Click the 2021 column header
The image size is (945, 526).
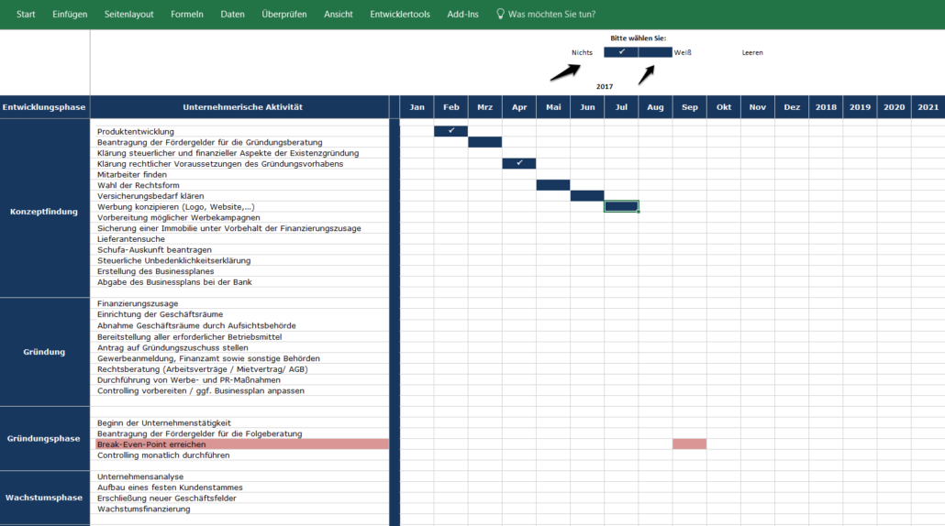[x=928, y=107]
